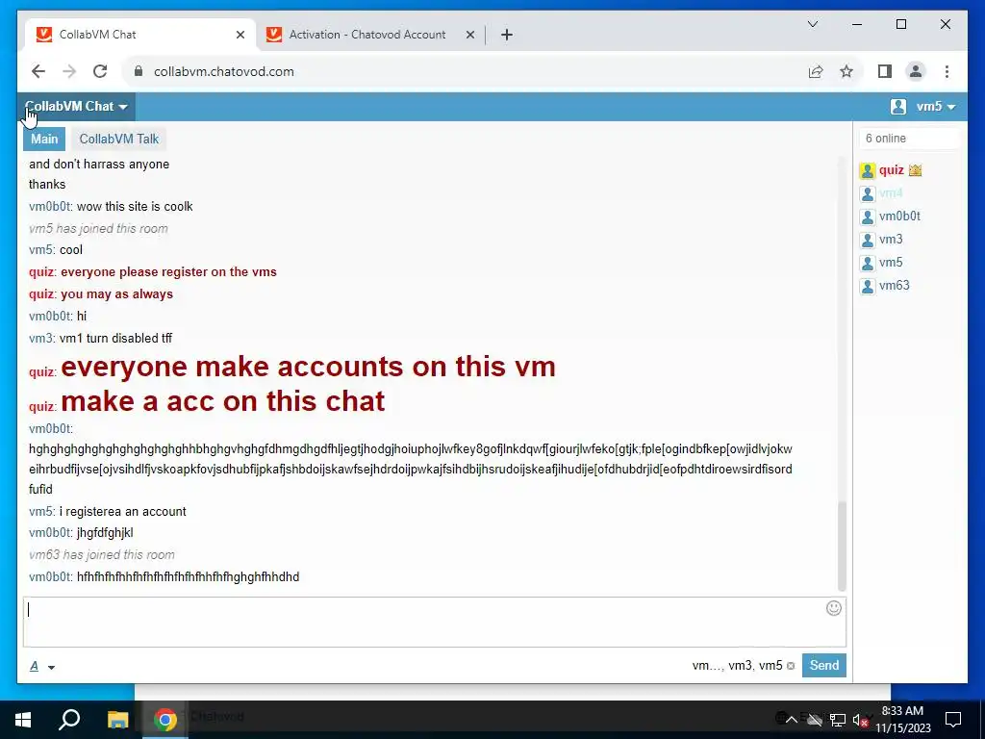985x739 pixels.
Task: Toggle the Chrome side panel
Action: [885, 71]
